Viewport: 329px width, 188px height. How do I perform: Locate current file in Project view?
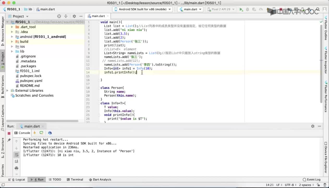point(59,16)
